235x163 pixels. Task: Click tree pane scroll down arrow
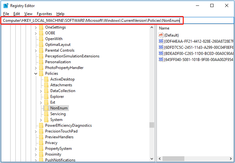click(152, 159)
